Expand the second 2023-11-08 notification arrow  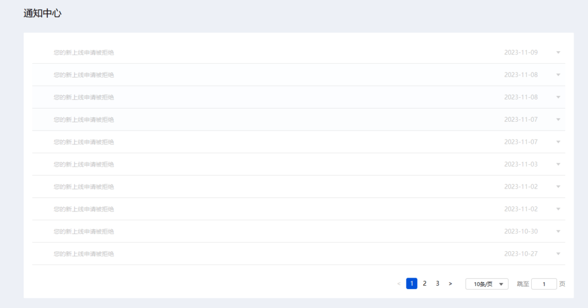coord(558,97)
